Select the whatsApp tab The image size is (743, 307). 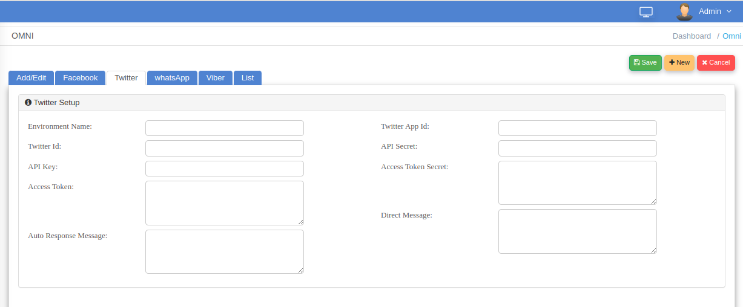172,78
